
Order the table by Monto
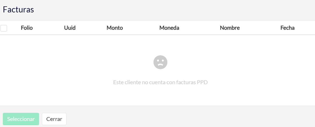[115, 28]
